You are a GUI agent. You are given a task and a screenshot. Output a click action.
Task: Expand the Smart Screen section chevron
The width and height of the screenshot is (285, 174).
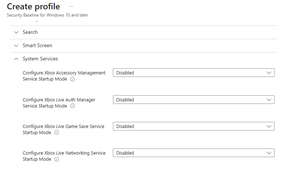pyautogui.click(x=16, y=46)
